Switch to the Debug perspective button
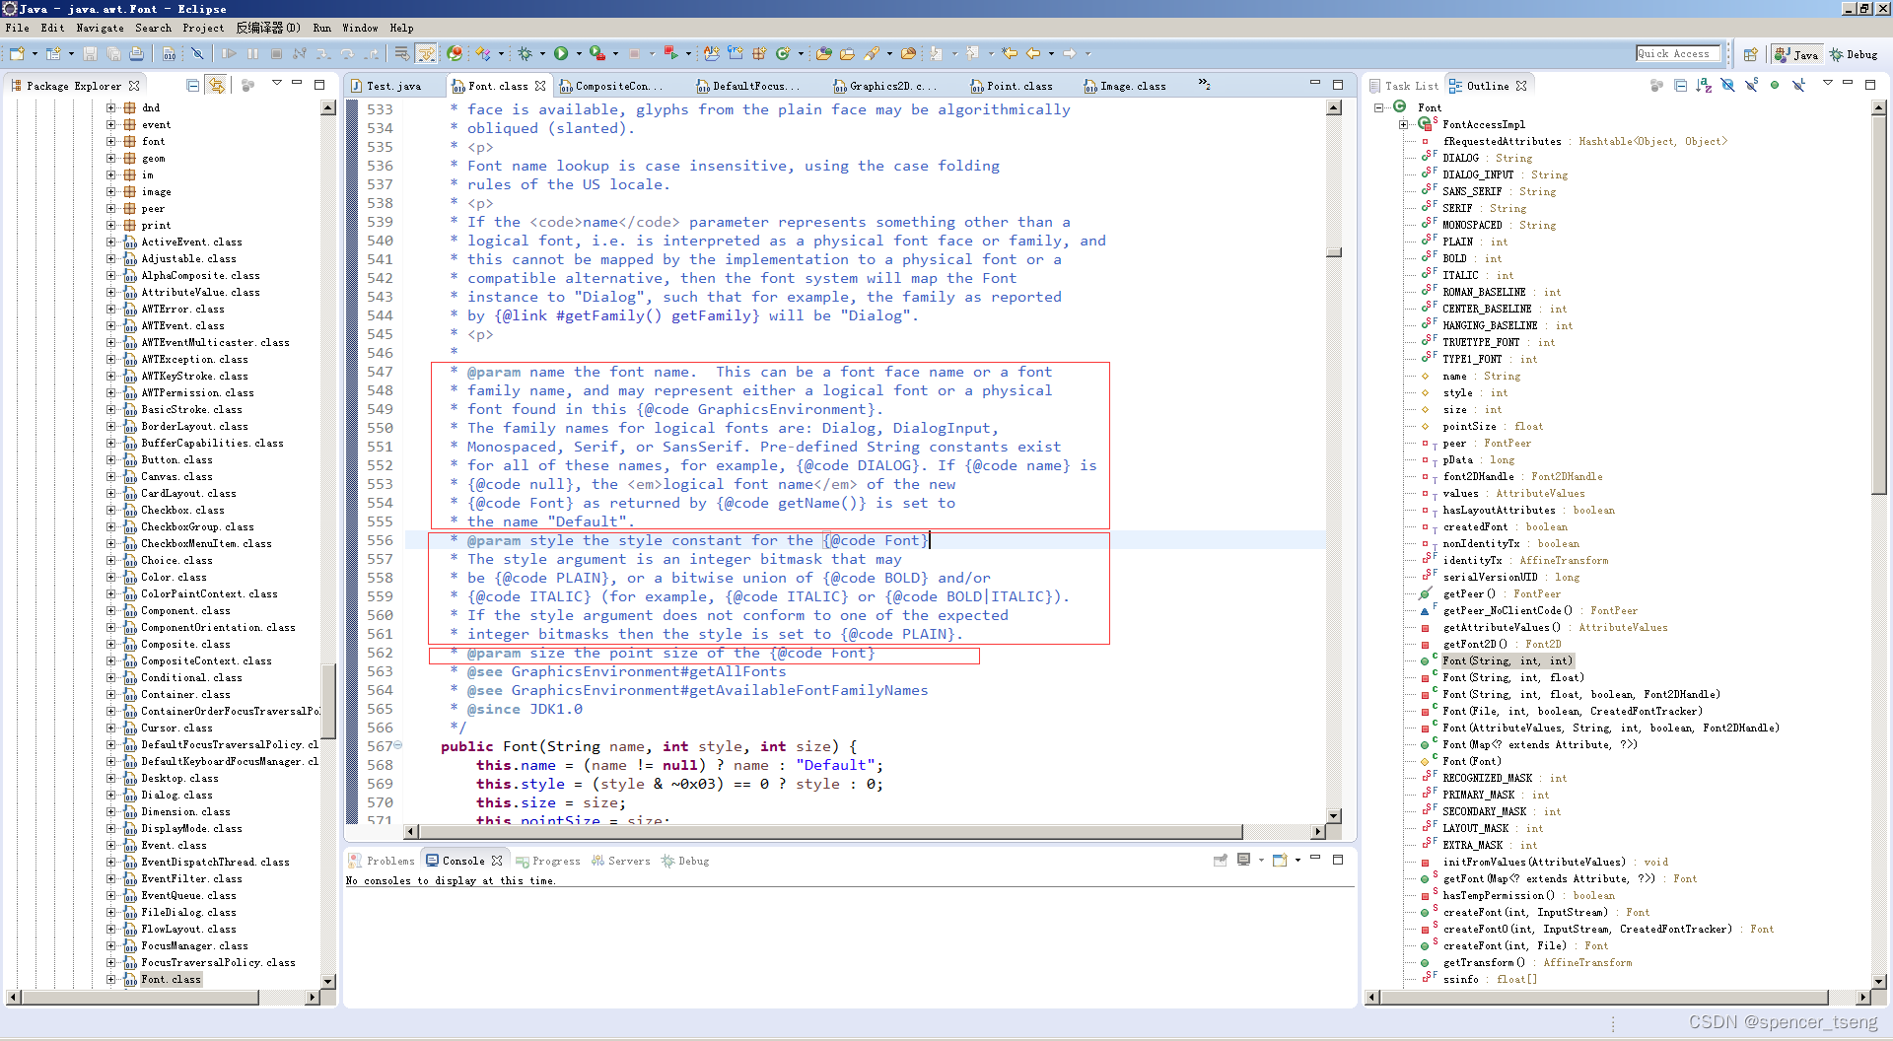This screenshot has height=1041, width=1893. click(1854, 54)
